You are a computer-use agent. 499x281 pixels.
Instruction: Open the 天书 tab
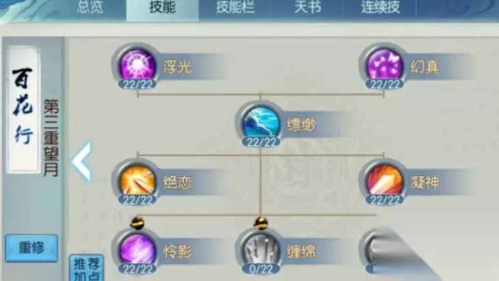[308, 7]
